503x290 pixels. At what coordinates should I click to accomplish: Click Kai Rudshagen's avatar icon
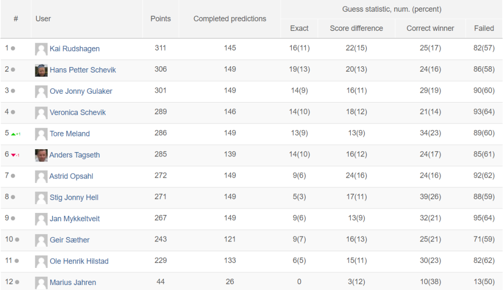pos(41,49)
